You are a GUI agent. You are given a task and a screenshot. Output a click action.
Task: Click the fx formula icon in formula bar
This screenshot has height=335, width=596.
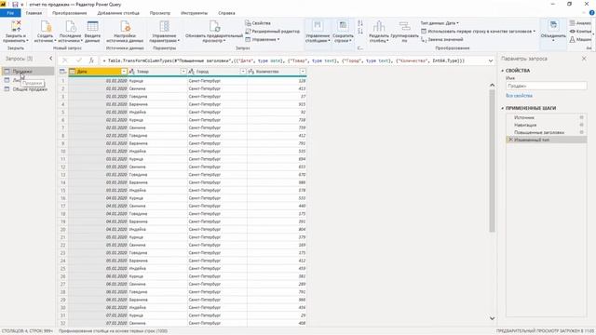(91, 60)
